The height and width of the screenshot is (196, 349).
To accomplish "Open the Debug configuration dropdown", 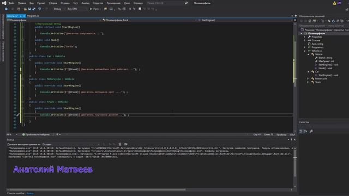I will [x=59, y=9].
